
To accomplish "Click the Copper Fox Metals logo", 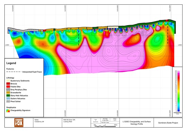I will (x=19, y=122).
